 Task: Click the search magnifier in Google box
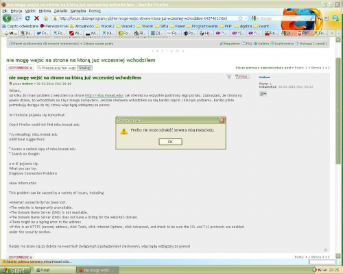pyautogui.click(x=312, y=18)
